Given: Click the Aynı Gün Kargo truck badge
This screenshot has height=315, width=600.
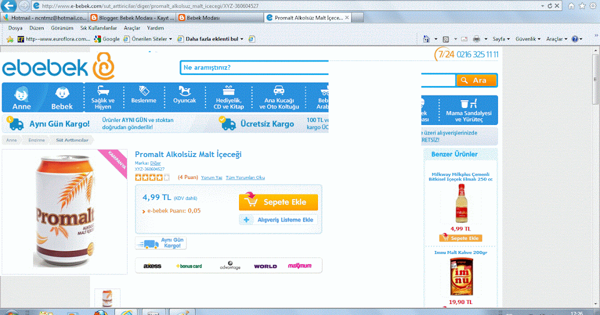Looking at the screenshot, I should tap(161, 243).
